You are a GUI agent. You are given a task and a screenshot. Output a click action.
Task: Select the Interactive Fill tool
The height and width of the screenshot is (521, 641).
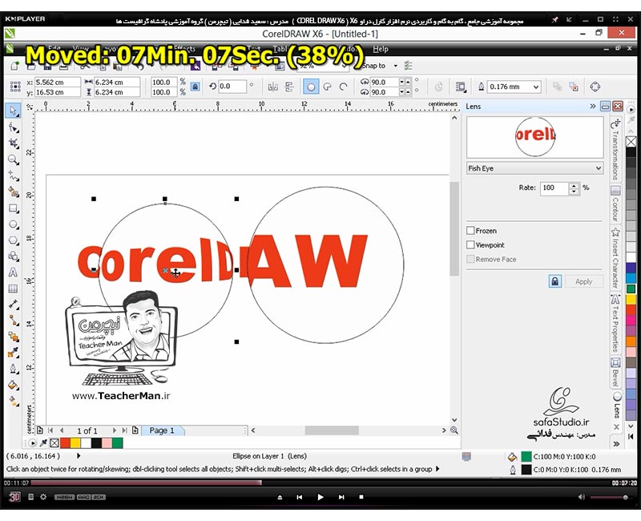point(13,402)
